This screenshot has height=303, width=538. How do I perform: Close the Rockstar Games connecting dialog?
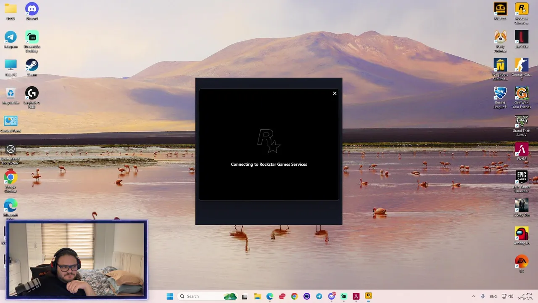click(x=335, y=93)
